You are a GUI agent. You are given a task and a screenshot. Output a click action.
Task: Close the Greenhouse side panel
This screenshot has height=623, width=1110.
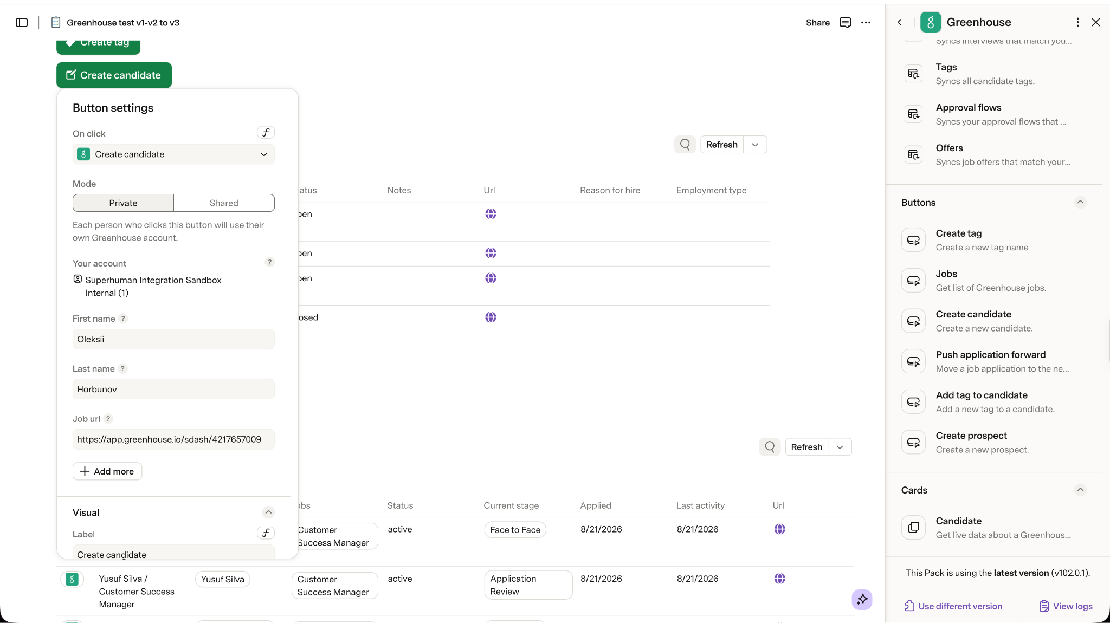(1096, 22)
